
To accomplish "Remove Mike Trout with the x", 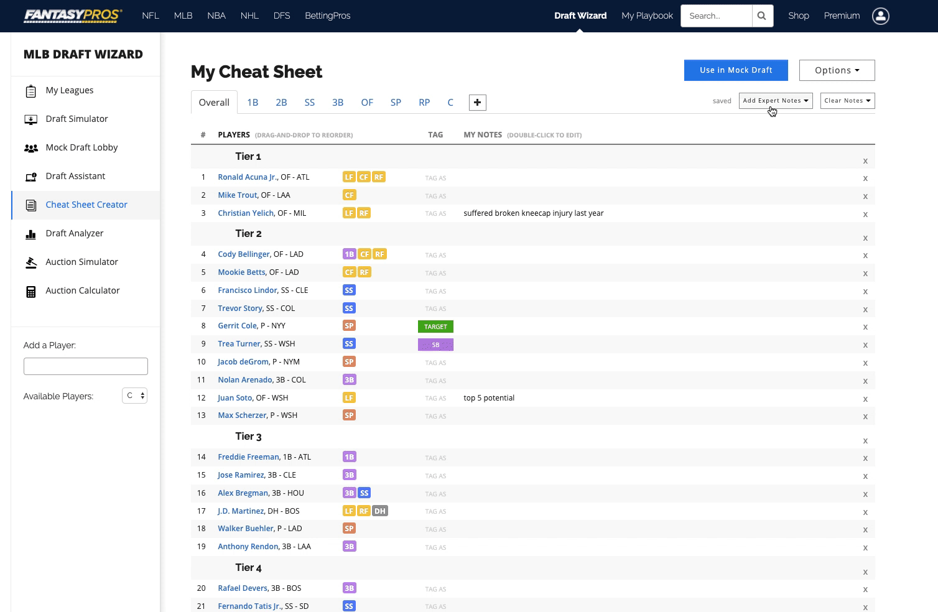I will pos(865,196).
